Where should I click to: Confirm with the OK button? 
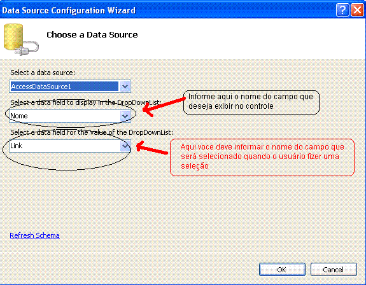coord(282,270)
